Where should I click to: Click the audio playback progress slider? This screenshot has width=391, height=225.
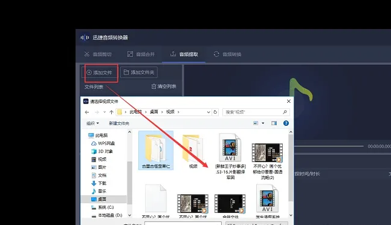(x=329, y=146)
